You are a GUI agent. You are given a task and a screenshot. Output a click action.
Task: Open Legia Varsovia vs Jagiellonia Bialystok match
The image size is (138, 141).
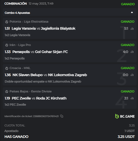(43, 28)
